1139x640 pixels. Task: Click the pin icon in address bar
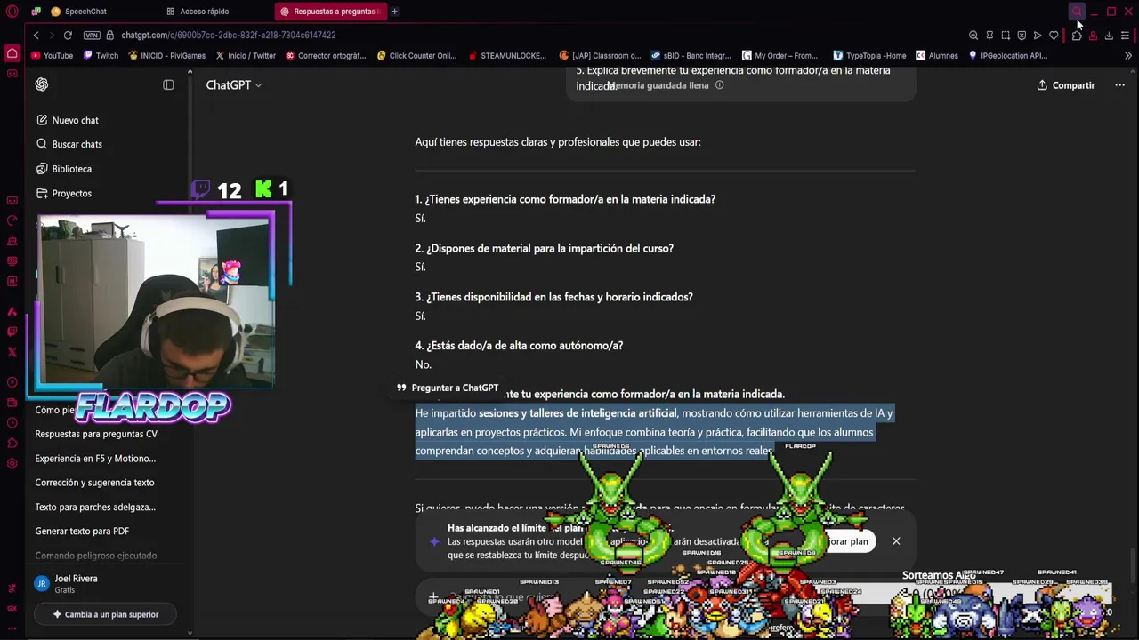(990, 36)
